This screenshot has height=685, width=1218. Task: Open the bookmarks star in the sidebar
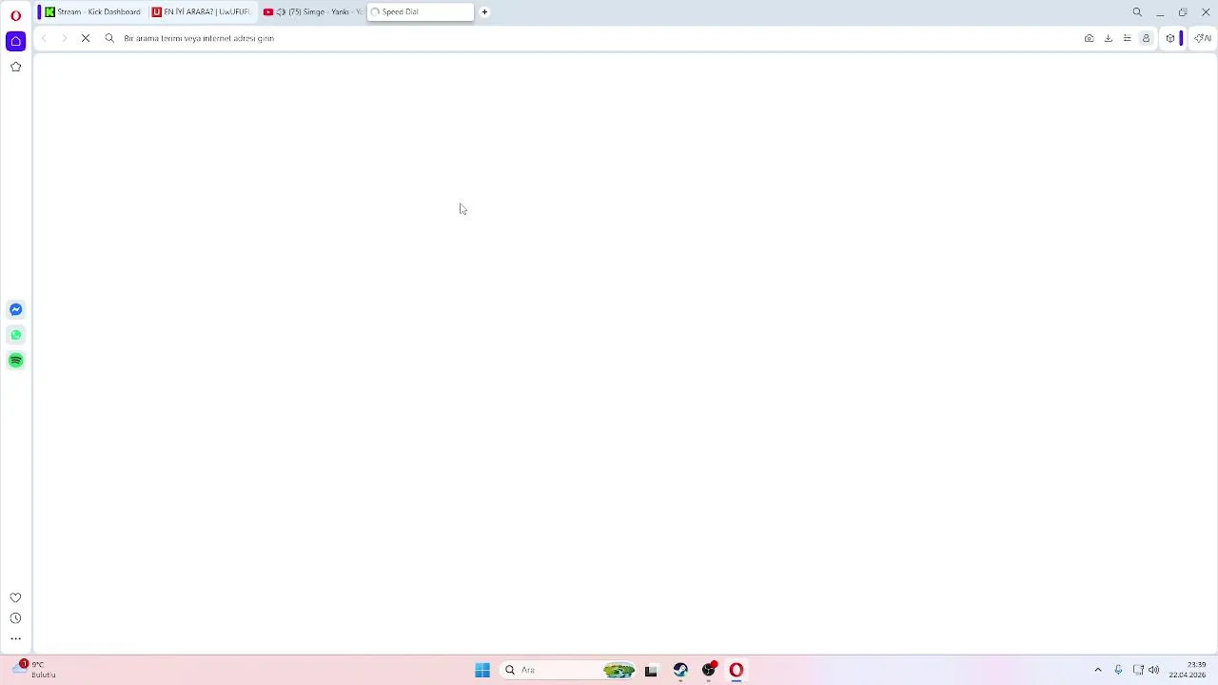(15, 67)
